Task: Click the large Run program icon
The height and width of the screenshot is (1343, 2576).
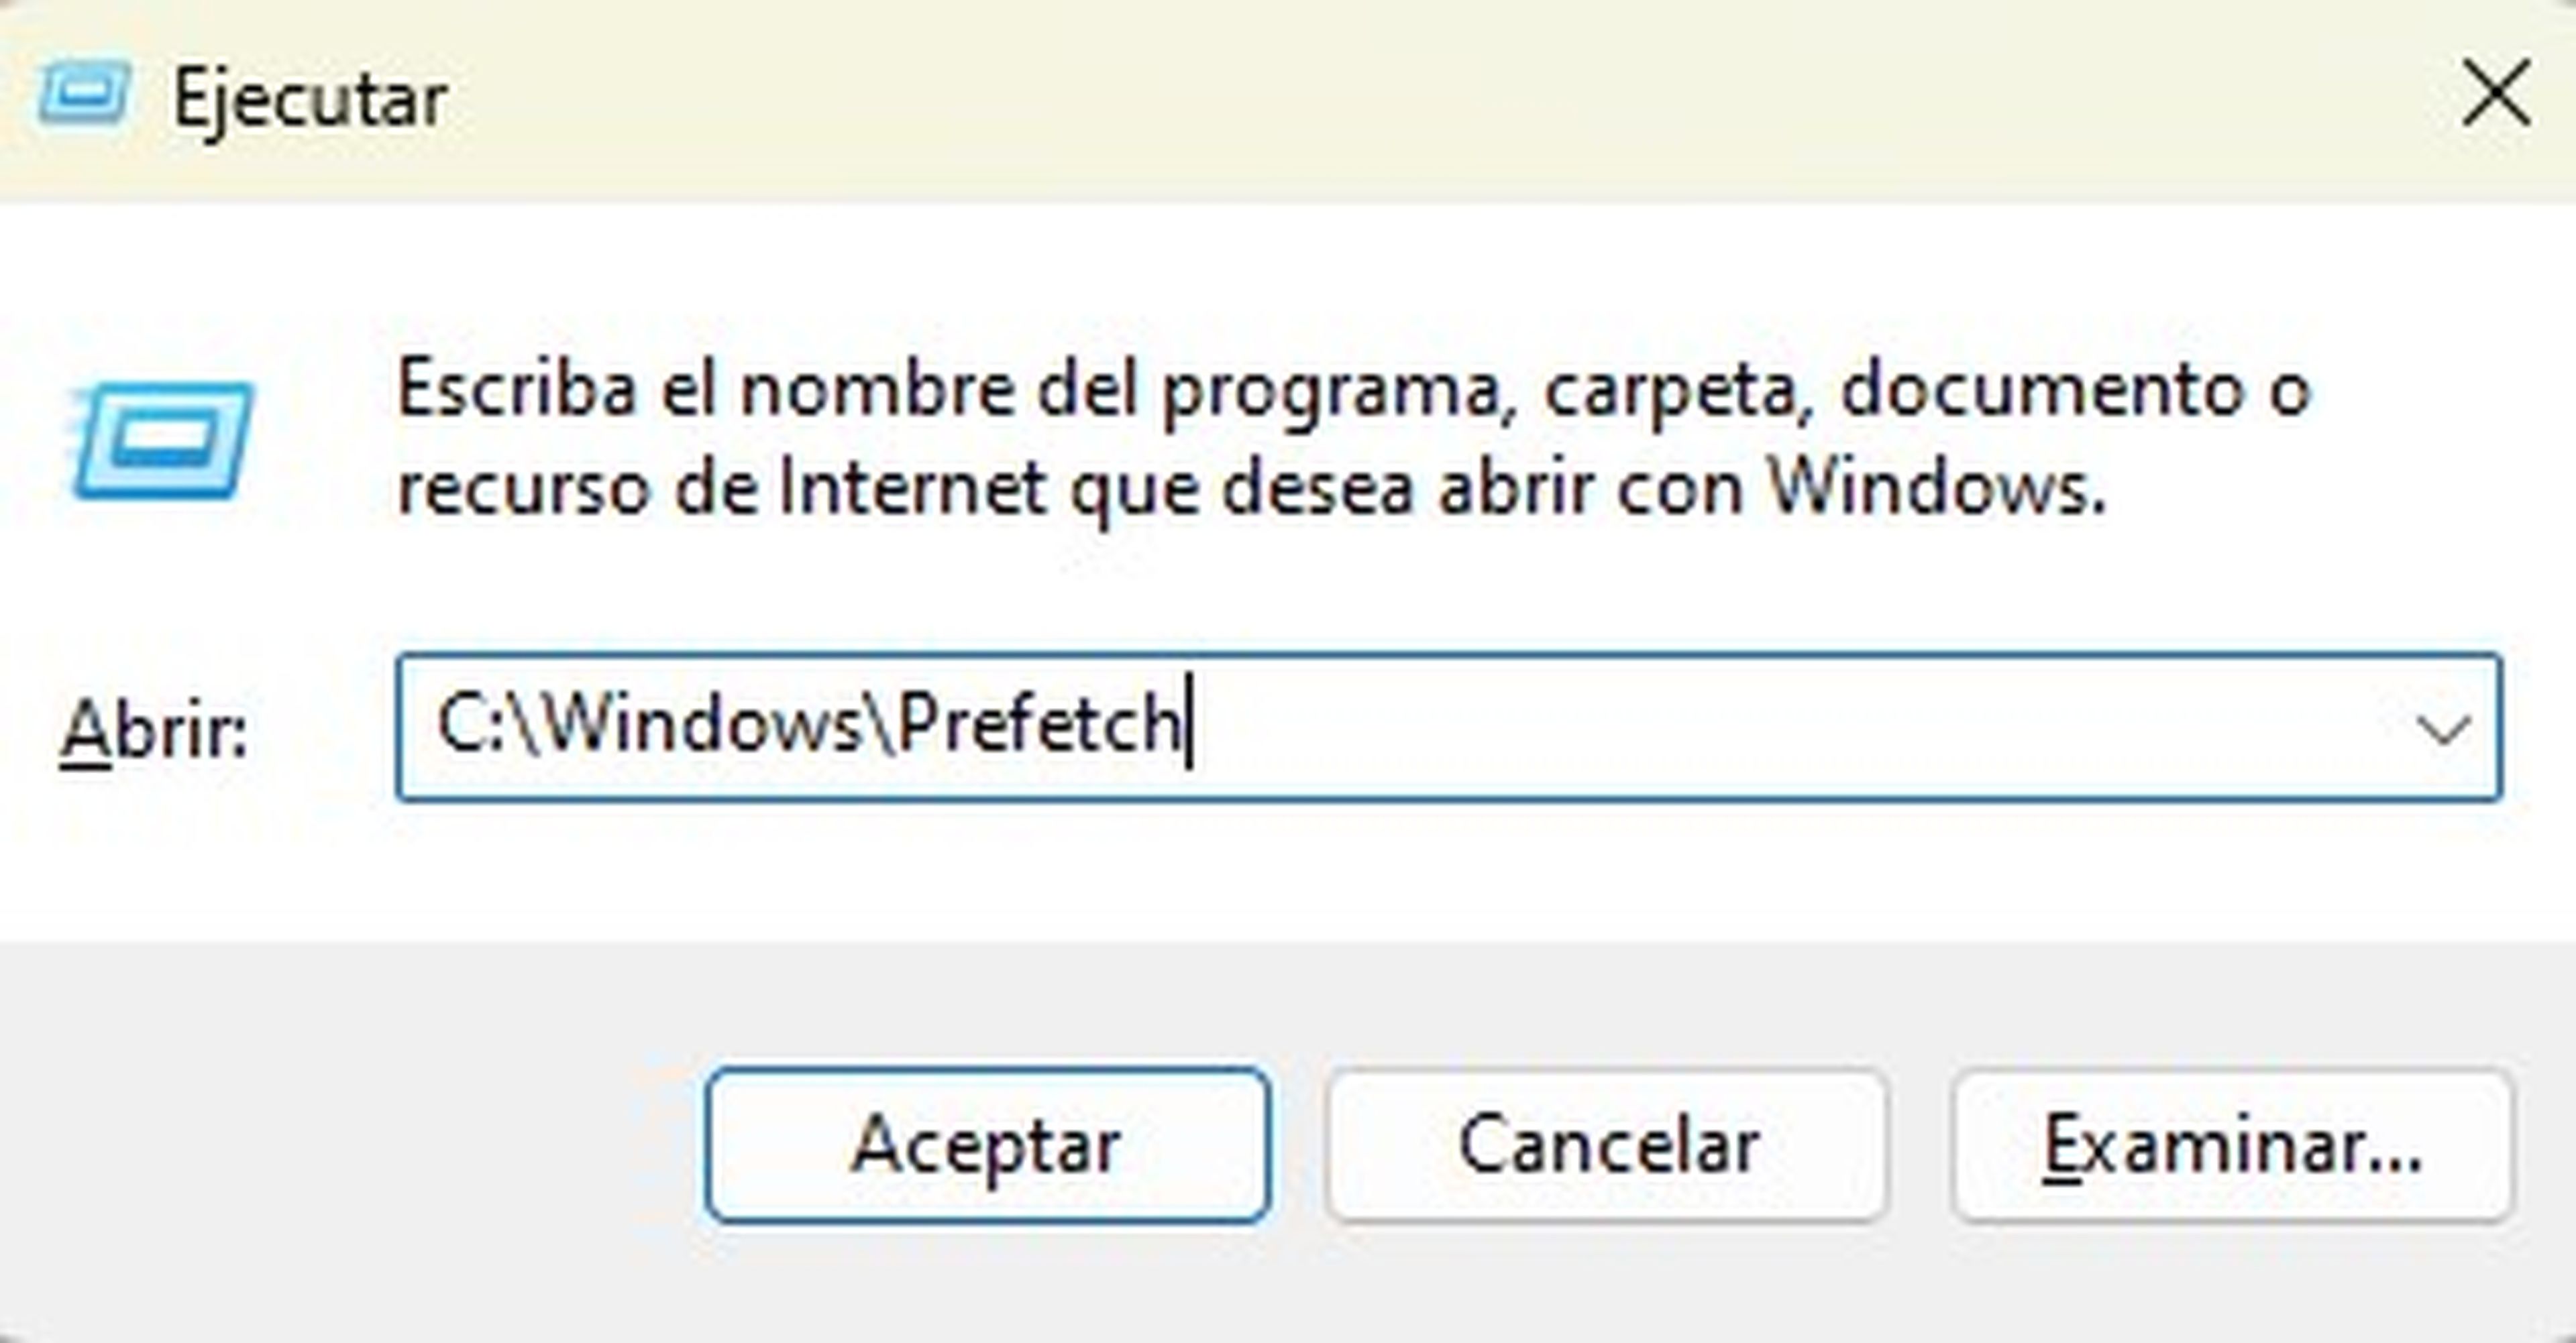Action: point(162,440)
